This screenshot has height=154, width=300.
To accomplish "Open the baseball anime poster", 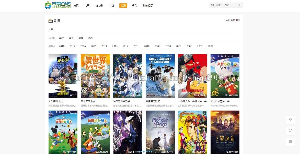I will (128, 76).
